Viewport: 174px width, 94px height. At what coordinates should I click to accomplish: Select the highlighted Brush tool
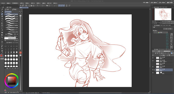tap(2, 14)
